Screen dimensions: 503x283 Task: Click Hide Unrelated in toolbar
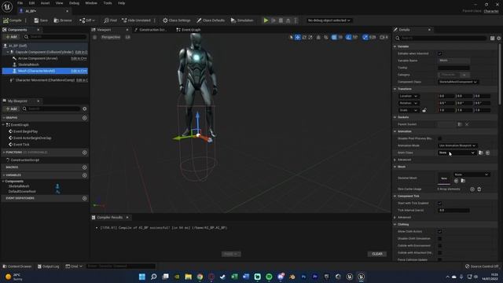136,20
